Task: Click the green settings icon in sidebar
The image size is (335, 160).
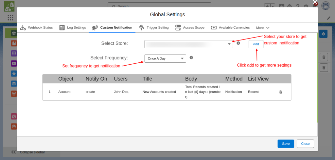Action: [x=13, y=33]
